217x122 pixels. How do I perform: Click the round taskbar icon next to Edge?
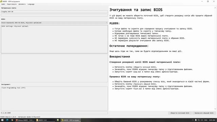coord(12,120)
